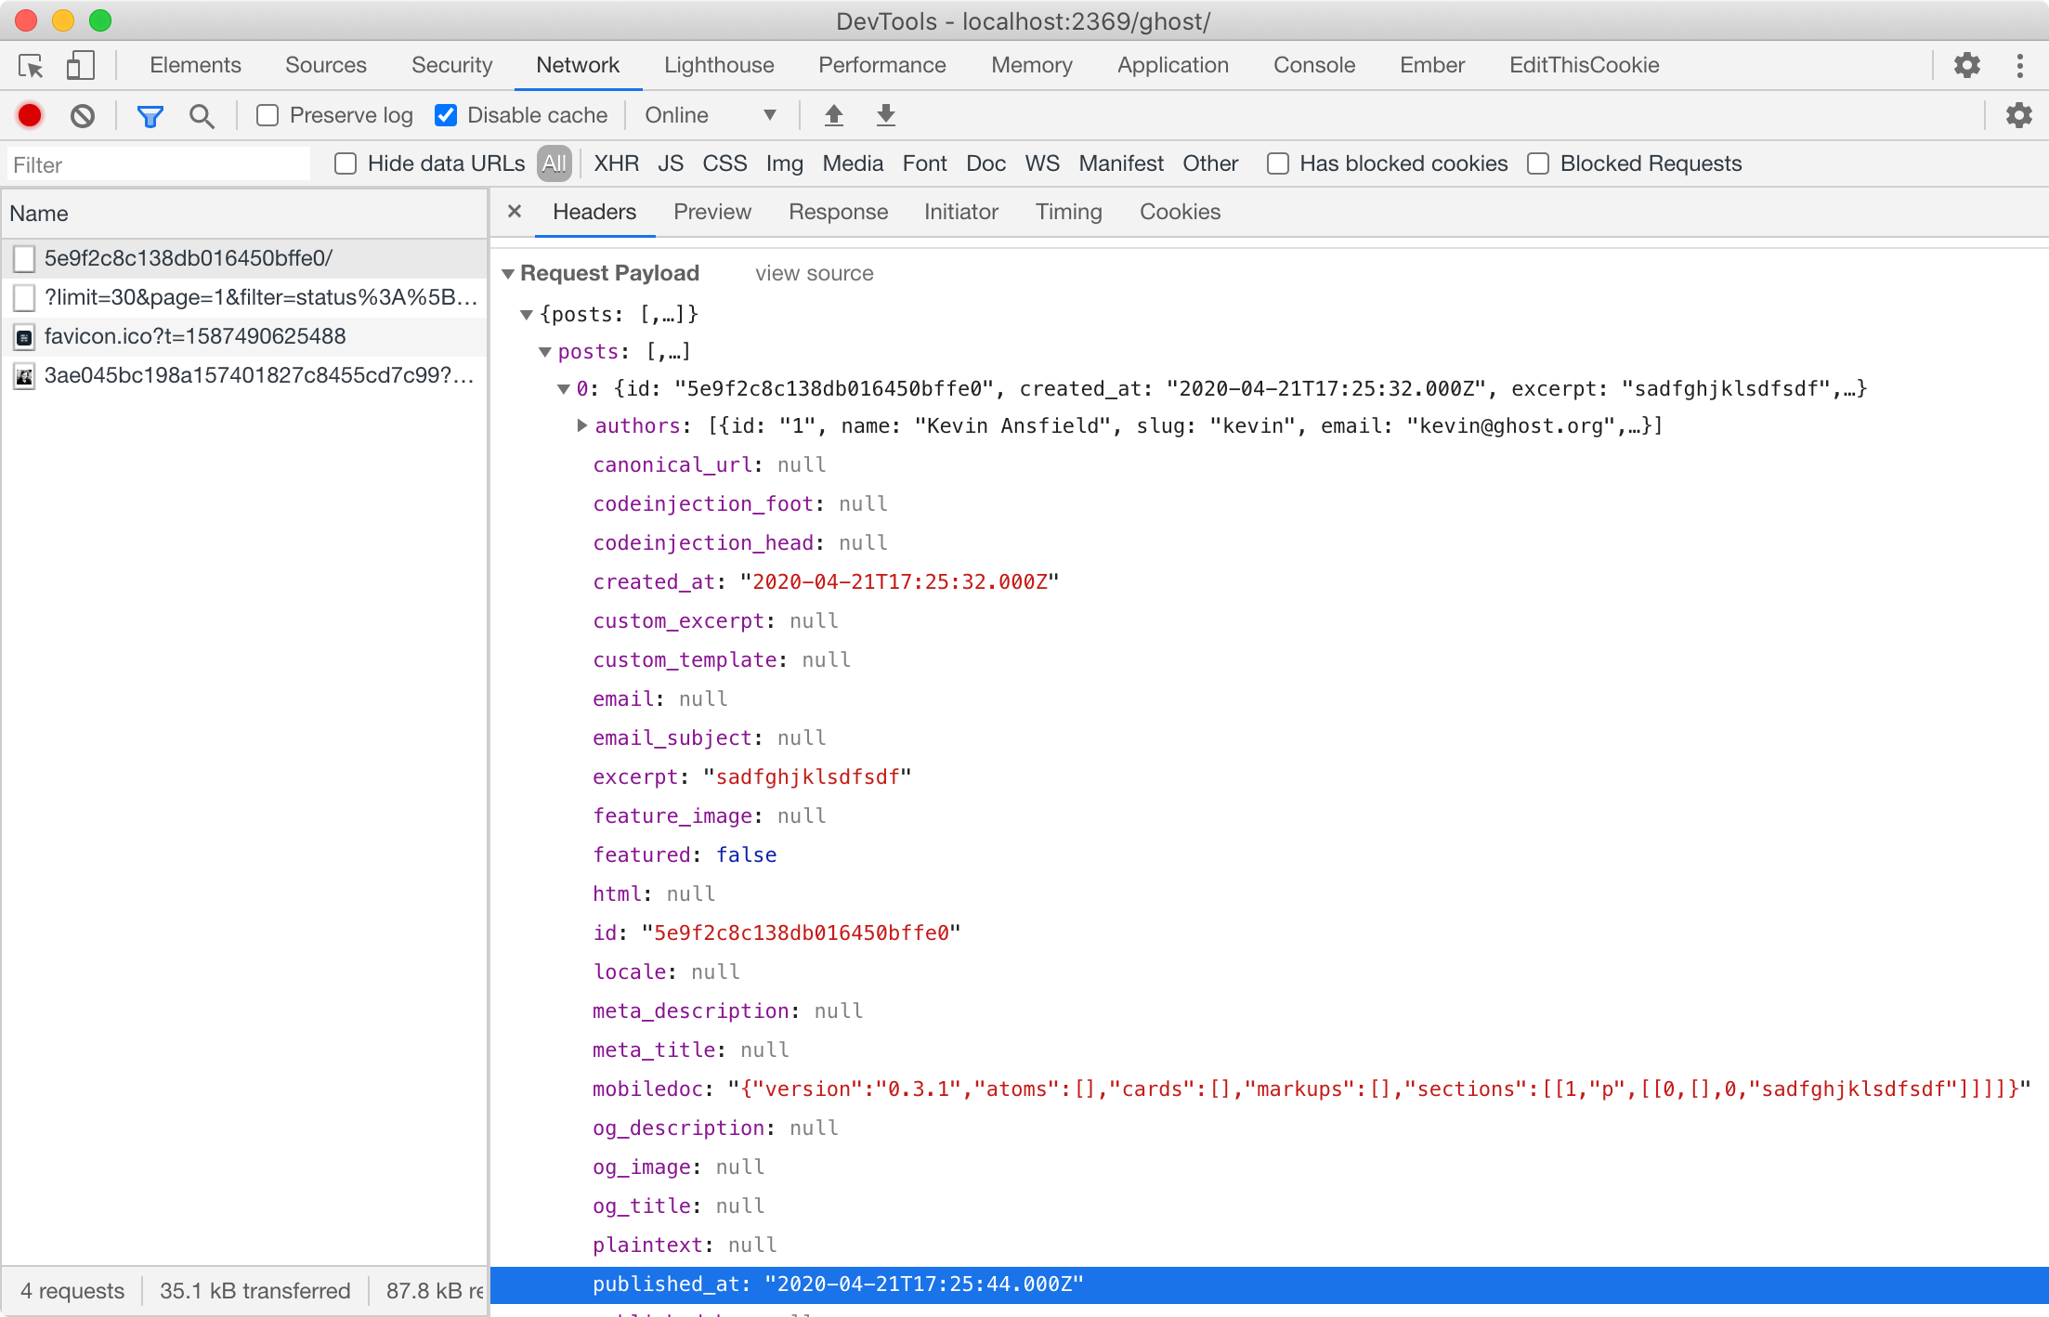The height and width of the screenshot is (1317, 2049).
Task: Switch to the Sources panel tab
Action: pos(326,65)
